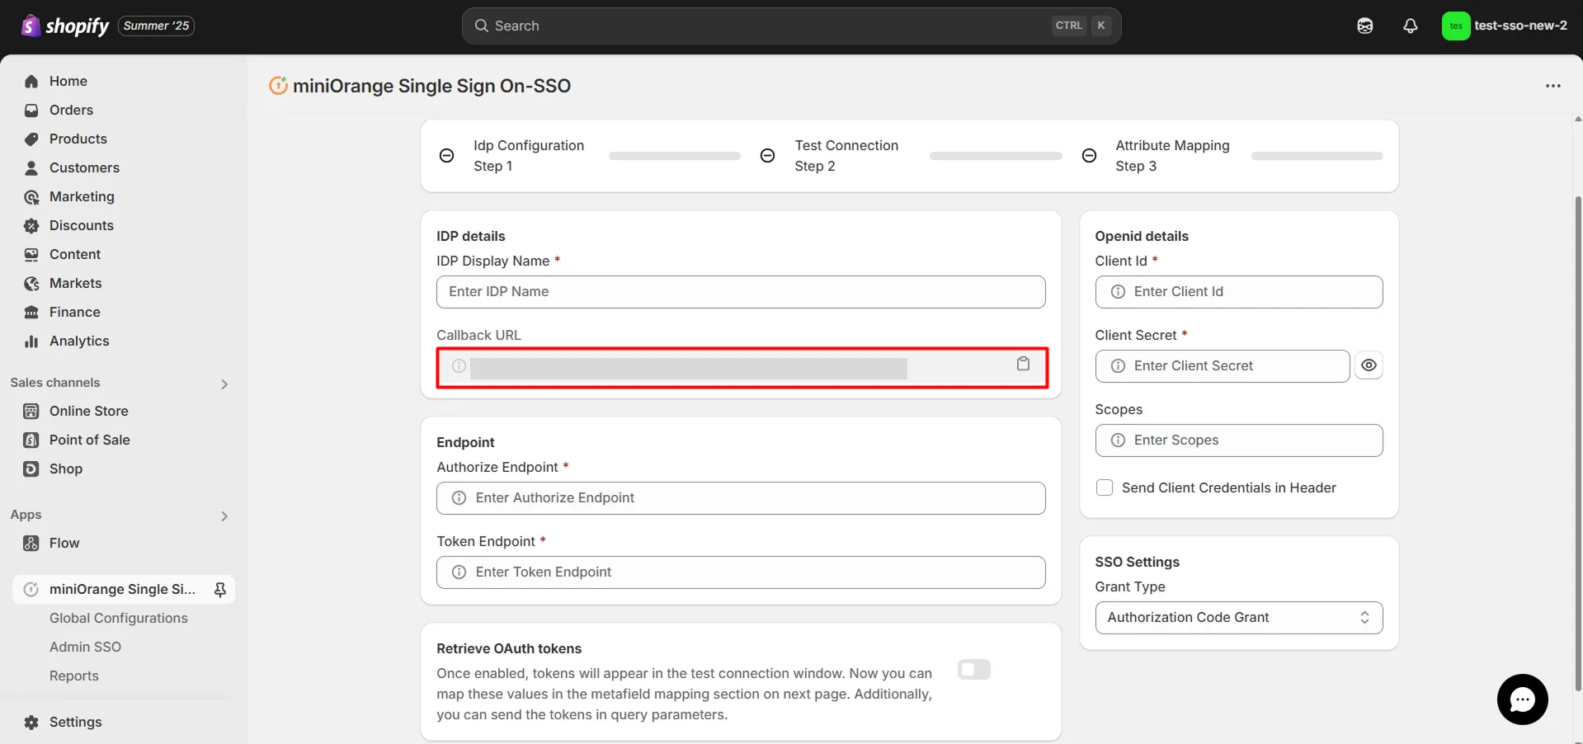1583x744 pixels.
Task: Click the Client Id info icon
Action: [1118, 292]
